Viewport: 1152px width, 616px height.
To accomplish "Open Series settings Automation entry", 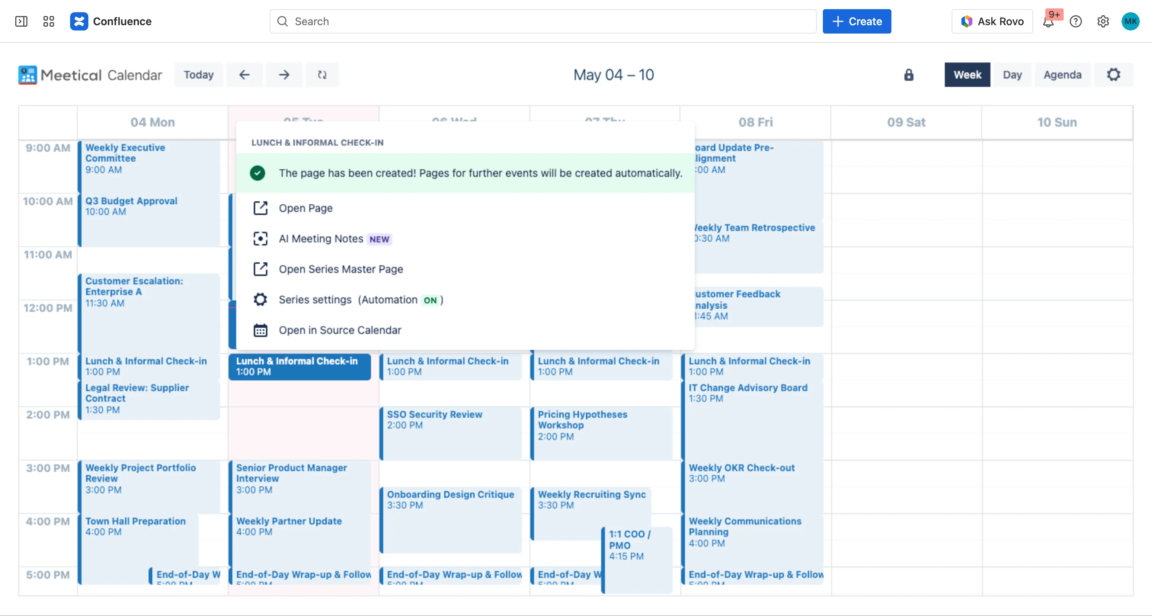I will click(x=465, y=299).
